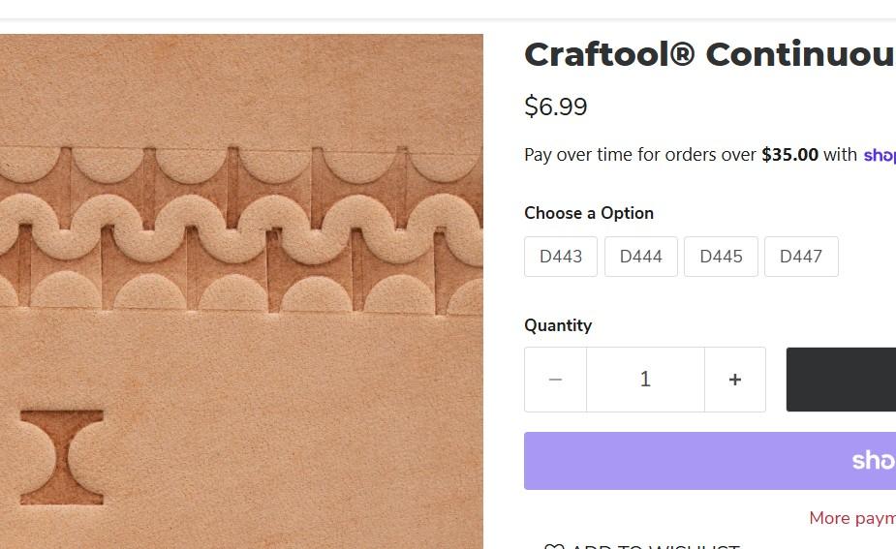
Task: Click the wishlist heart icon
Action: point(553,545)
